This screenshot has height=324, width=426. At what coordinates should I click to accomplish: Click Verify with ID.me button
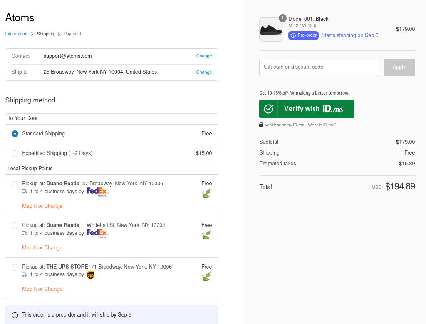click(307, 109)
